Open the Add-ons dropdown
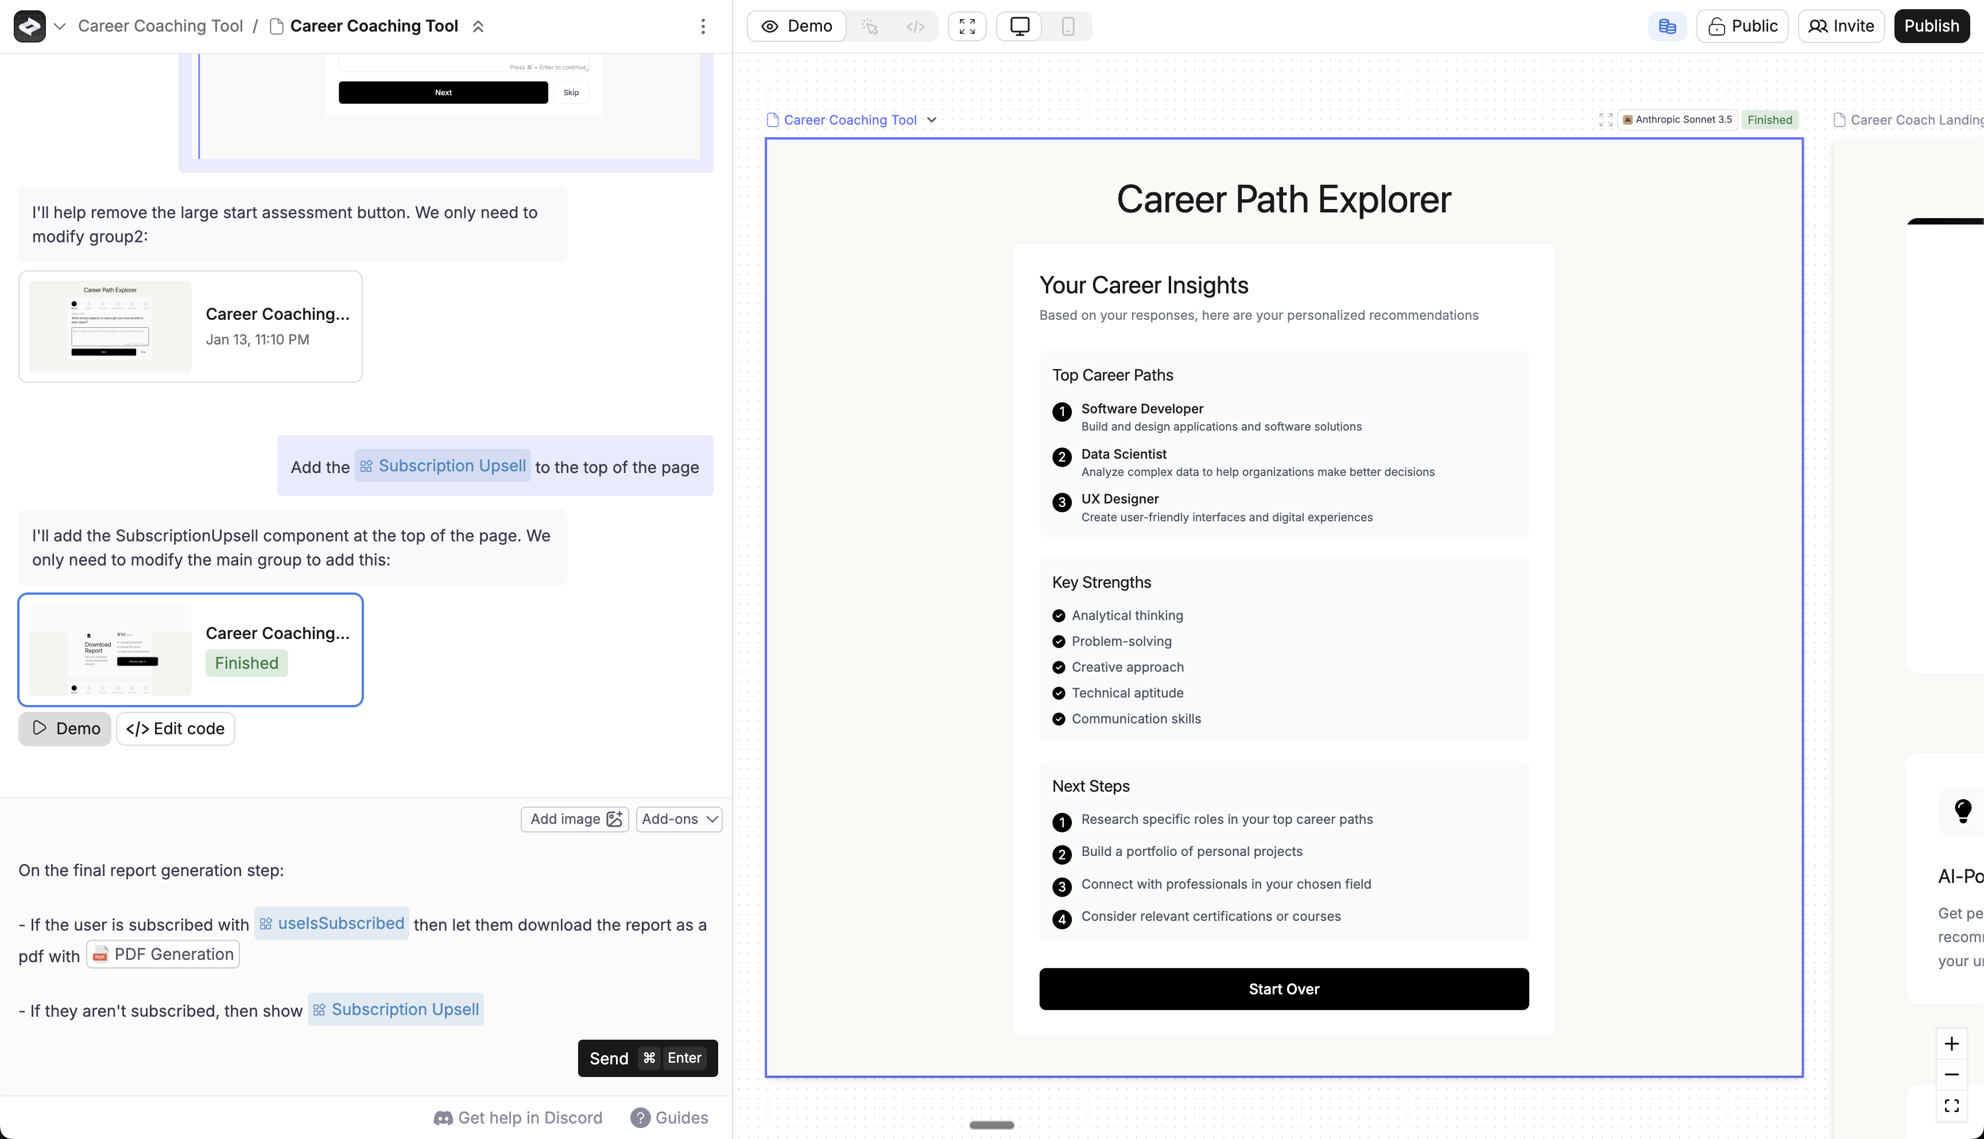Viewport: 1984px width, 1139px height. click(x=679, y=819)
